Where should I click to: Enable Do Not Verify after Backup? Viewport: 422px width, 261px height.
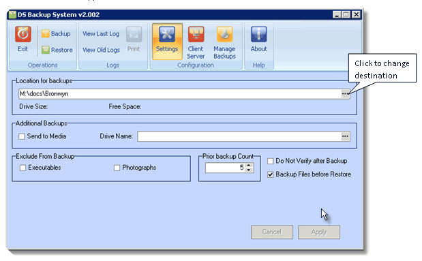pos(270,162)
